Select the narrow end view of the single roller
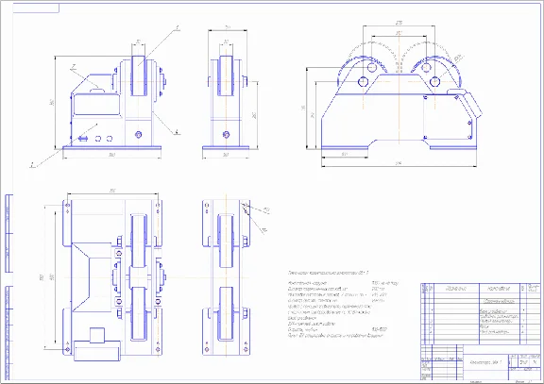The image size is (544, 384). pos(226,102)
